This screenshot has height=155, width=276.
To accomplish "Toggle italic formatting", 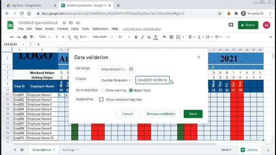I will click(x=142, y=37).
